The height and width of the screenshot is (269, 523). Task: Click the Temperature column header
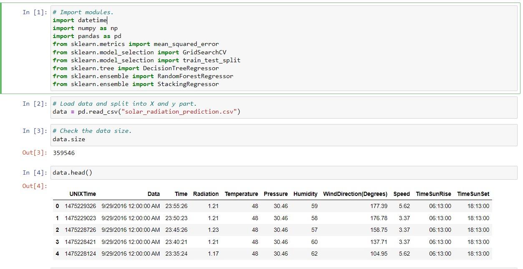point(241,194)
